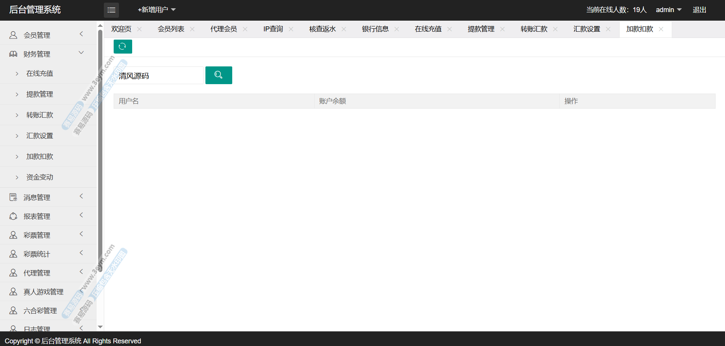725x346 pixels.
Task: Click the 退出 logout link
Action: [x=699, y=10]
